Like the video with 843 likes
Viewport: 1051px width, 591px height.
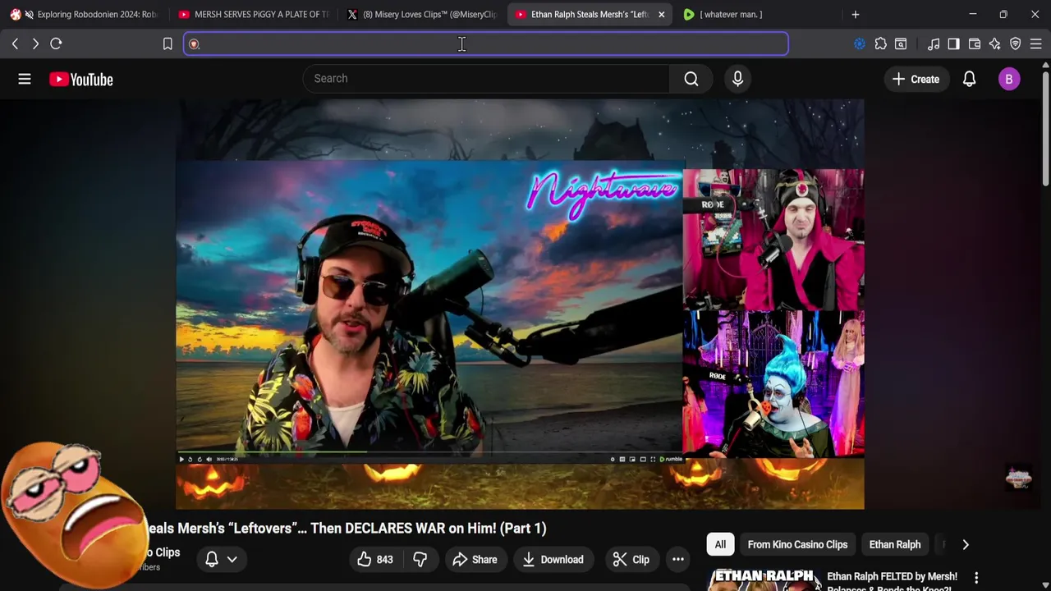point(375,560)
